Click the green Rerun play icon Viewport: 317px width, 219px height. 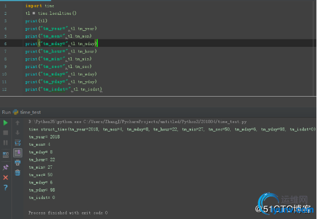click(x=6, y=122)
